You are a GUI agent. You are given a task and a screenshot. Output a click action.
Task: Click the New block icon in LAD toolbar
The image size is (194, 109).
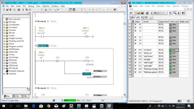click(x=4, y=10)
